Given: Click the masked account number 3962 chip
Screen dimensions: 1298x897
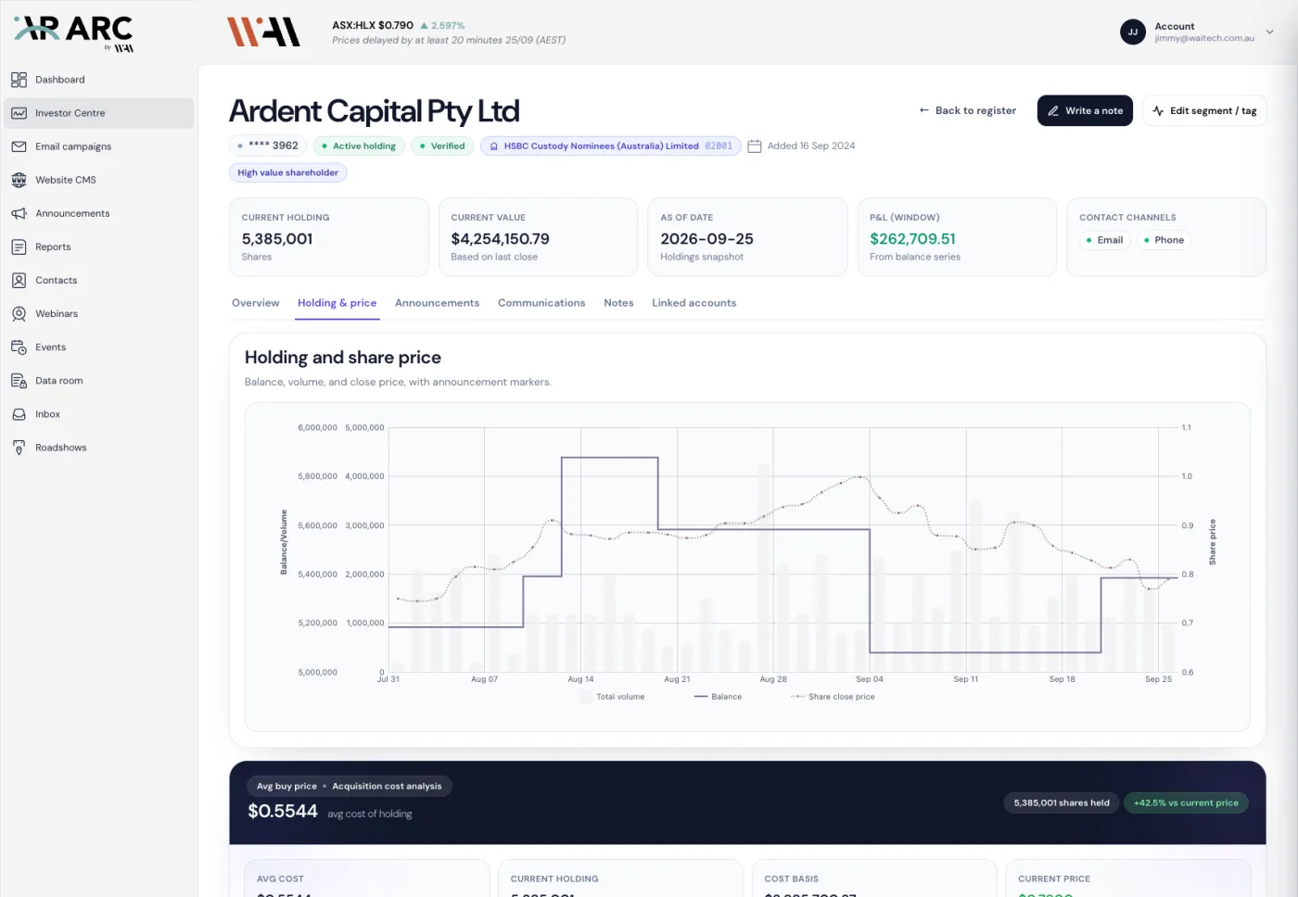Looking at the screenshot, I should [268, 146].
